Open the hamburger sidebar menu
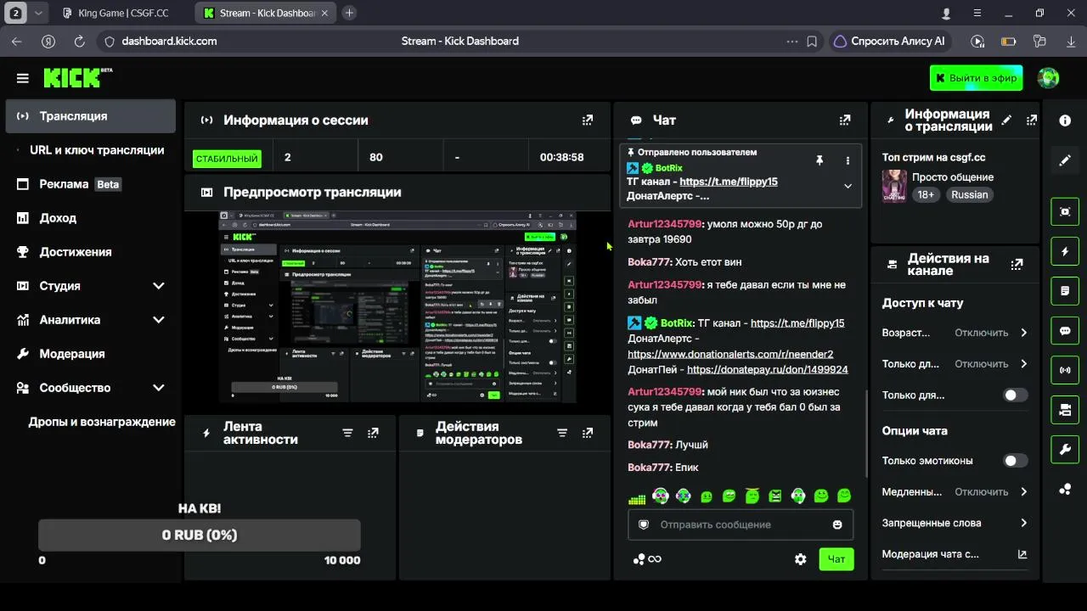Viewport: 1087px width, 611px height. tap(22, 78)
